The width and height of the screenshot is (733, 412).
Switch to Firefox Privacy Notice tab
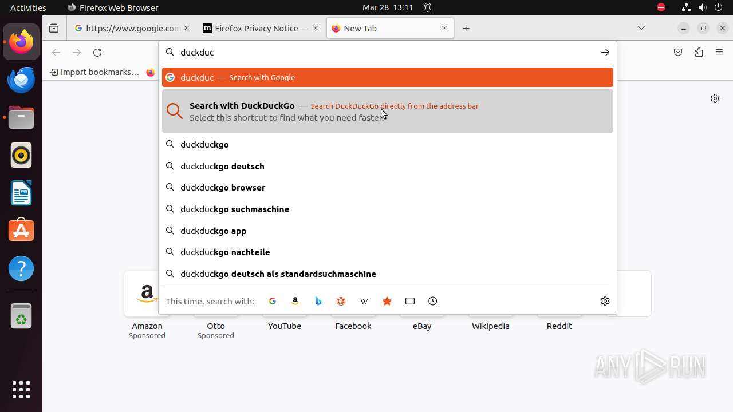tap(261, 28)
